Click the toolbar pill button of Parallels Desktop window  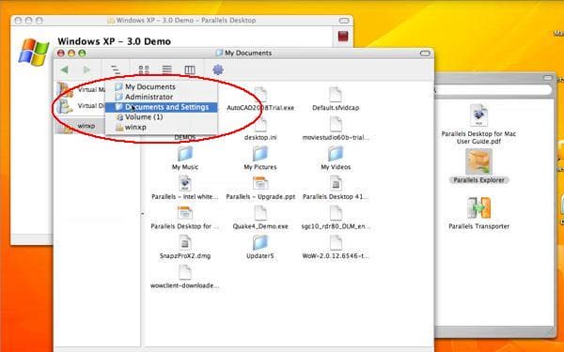344,21
